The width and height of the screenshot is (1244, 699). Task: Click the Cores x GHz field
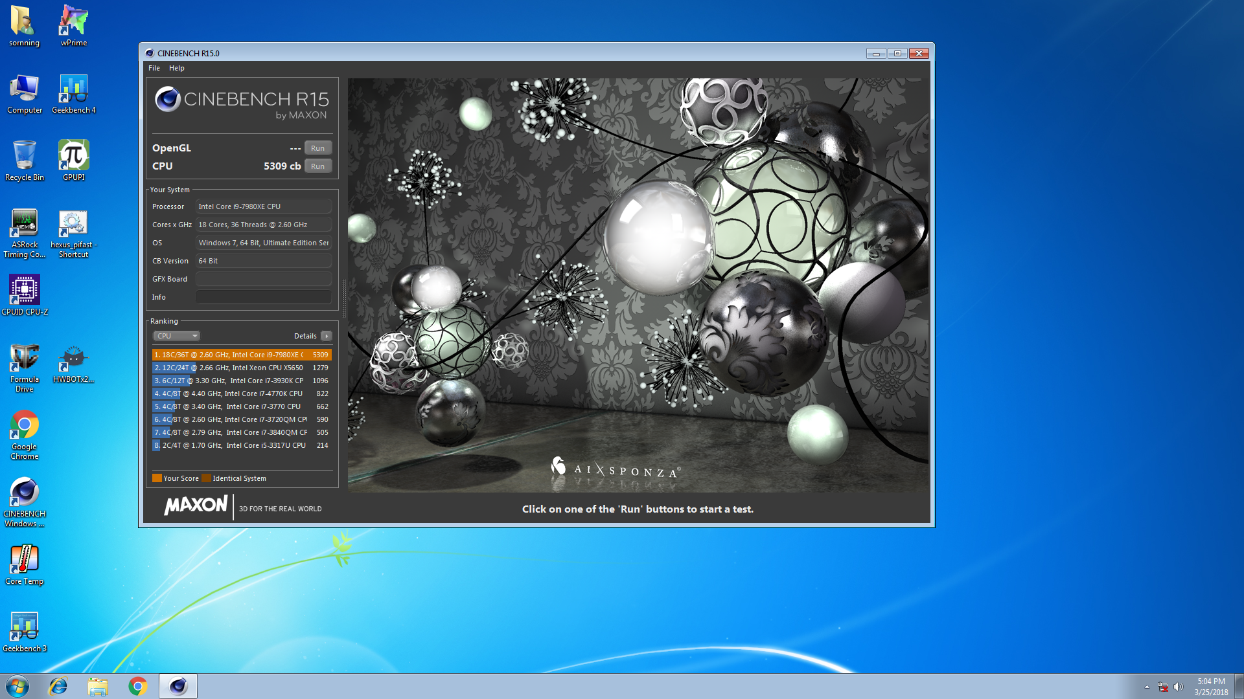click(264, 225)
